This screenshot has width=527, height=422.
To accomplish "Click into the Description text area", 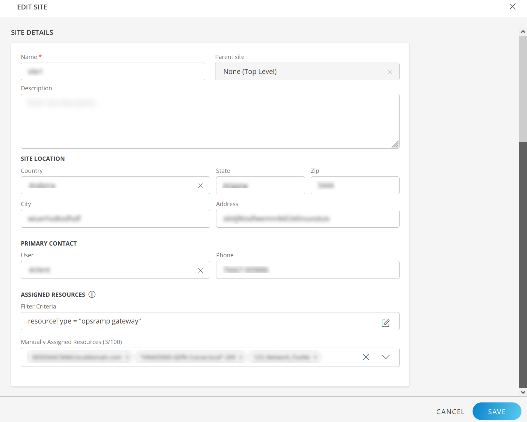I will tap(210, 121).
